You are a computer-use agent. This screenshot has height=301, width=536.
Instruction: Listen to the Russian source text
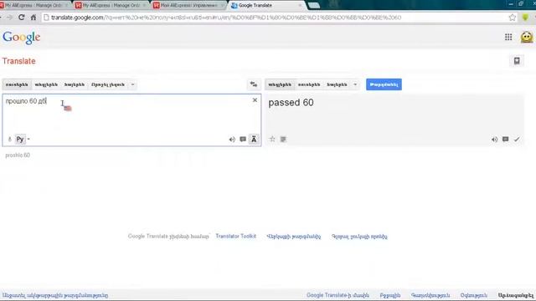[x=232, y=140]
